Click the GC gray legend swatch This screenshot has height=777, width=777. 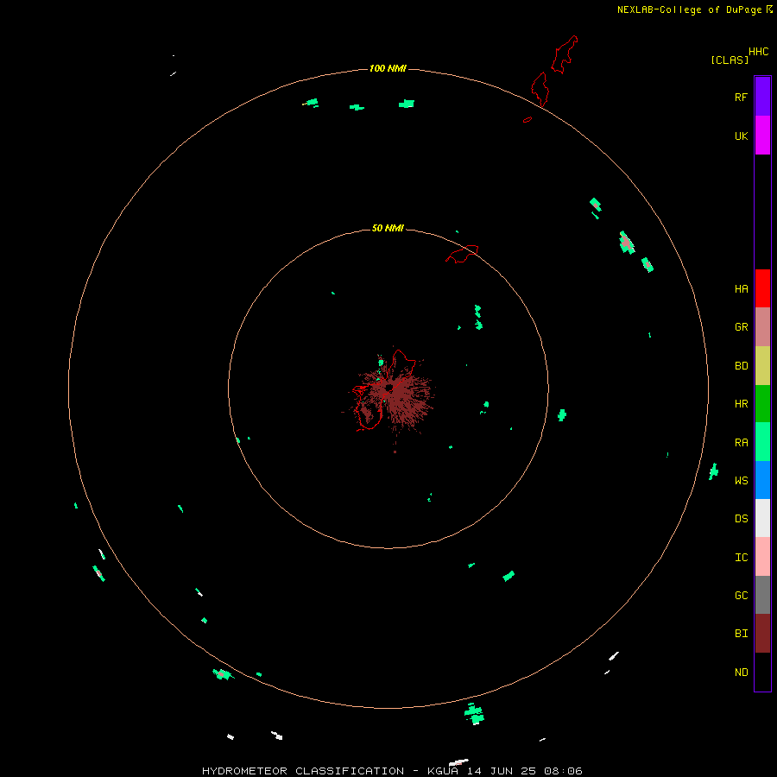click(762, 595)
